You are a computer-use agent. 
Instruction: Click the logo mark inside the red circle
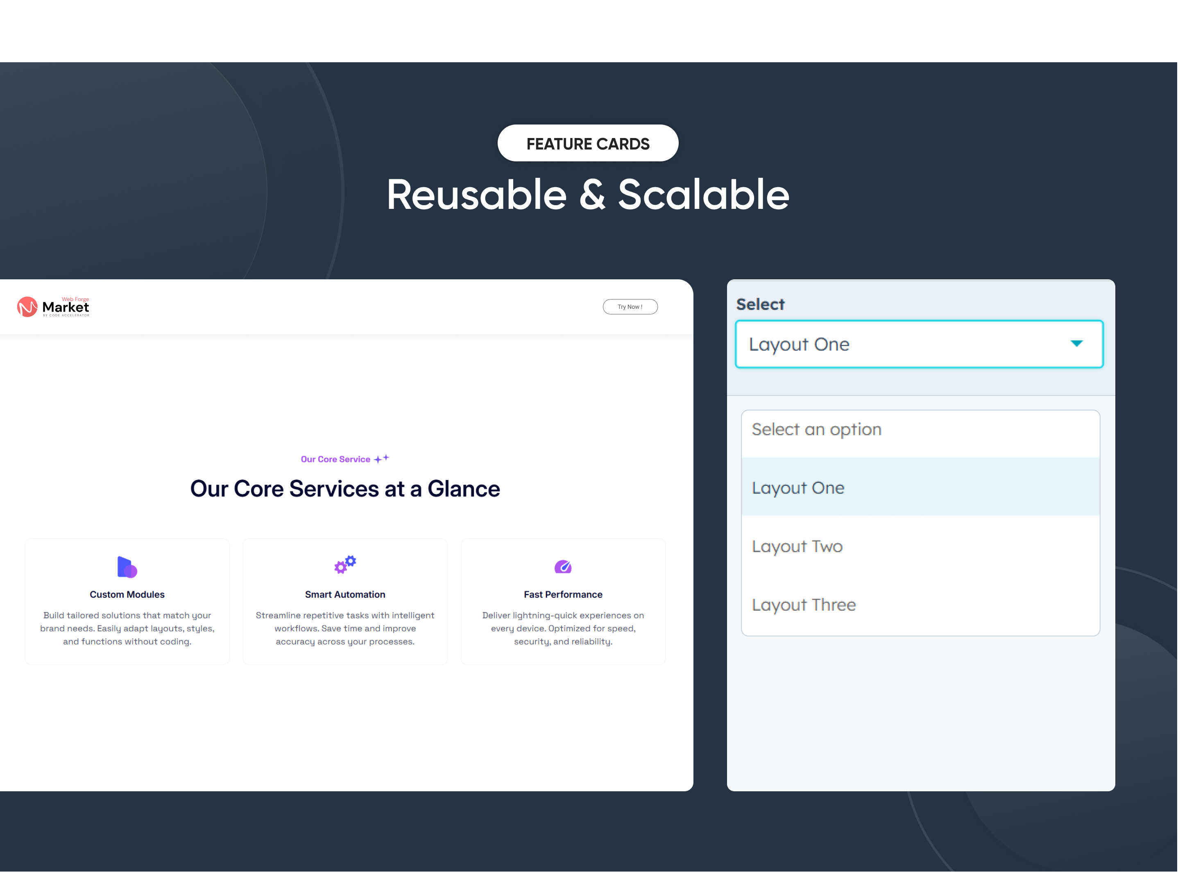coord(28,306)
